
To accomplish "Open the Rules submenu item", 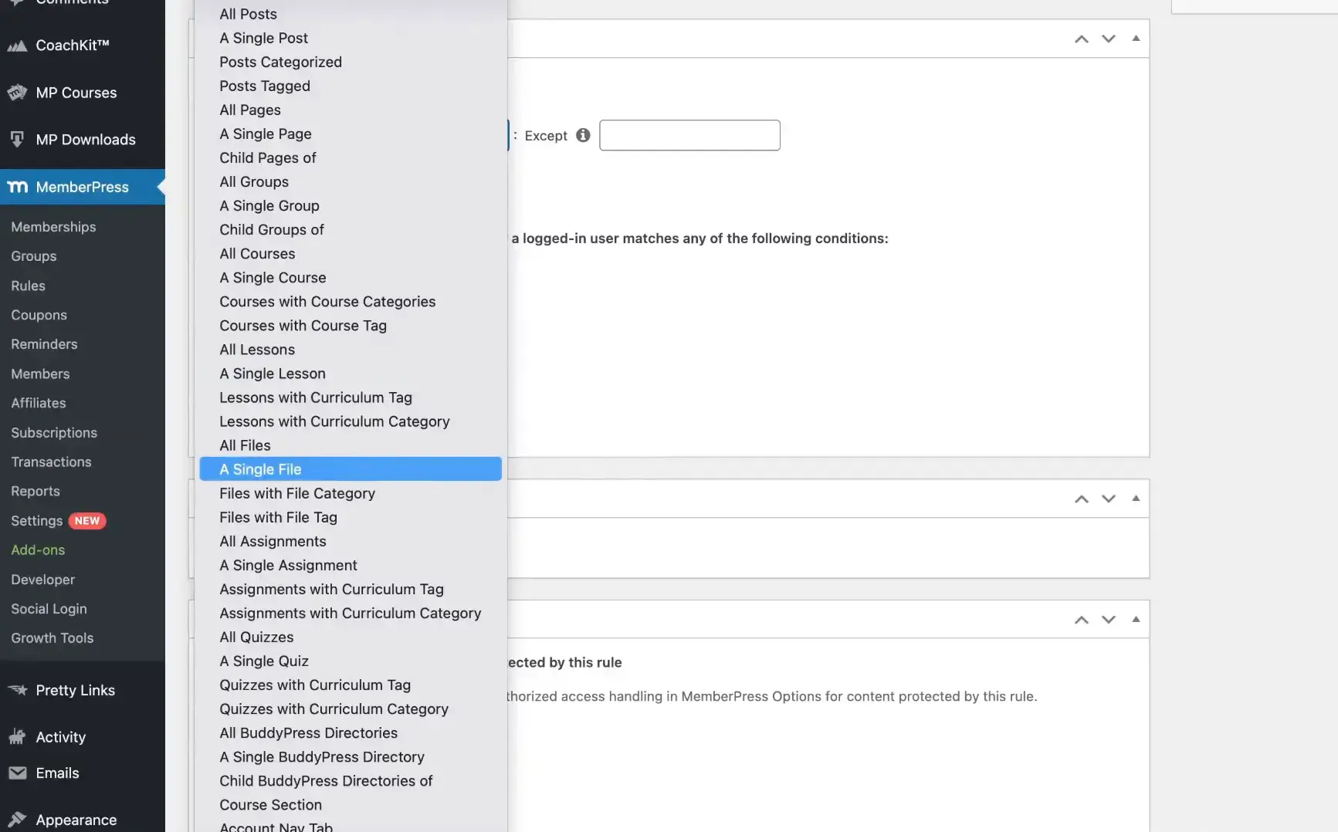I will click(28, 286).
